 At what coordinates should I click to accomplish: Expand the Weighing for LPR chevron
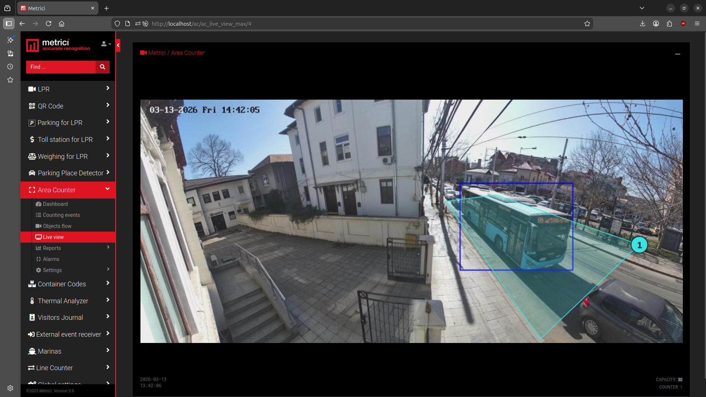pos(108,155)
